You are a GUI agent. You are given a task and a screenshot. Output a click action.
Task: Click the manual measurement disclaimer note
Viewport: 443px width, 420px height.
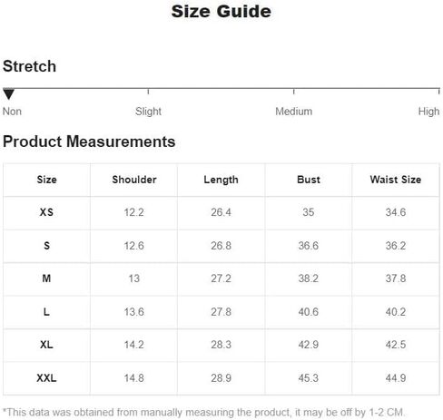pos(203,412)
